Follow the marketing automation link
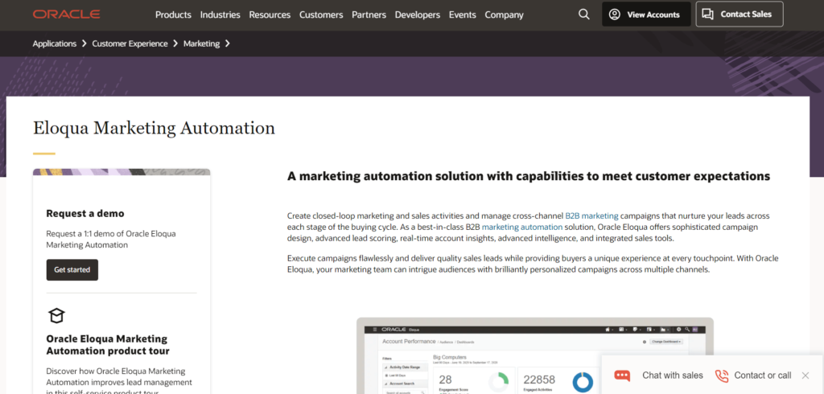Image resolution: width=824 pixels, height=394 pixels. coord(522,227)
